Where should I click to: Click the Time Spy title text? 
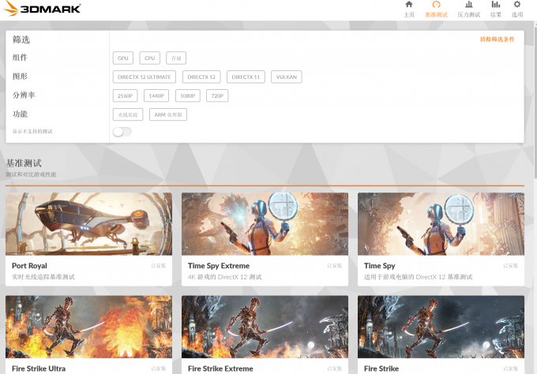[x=380, y=266]
